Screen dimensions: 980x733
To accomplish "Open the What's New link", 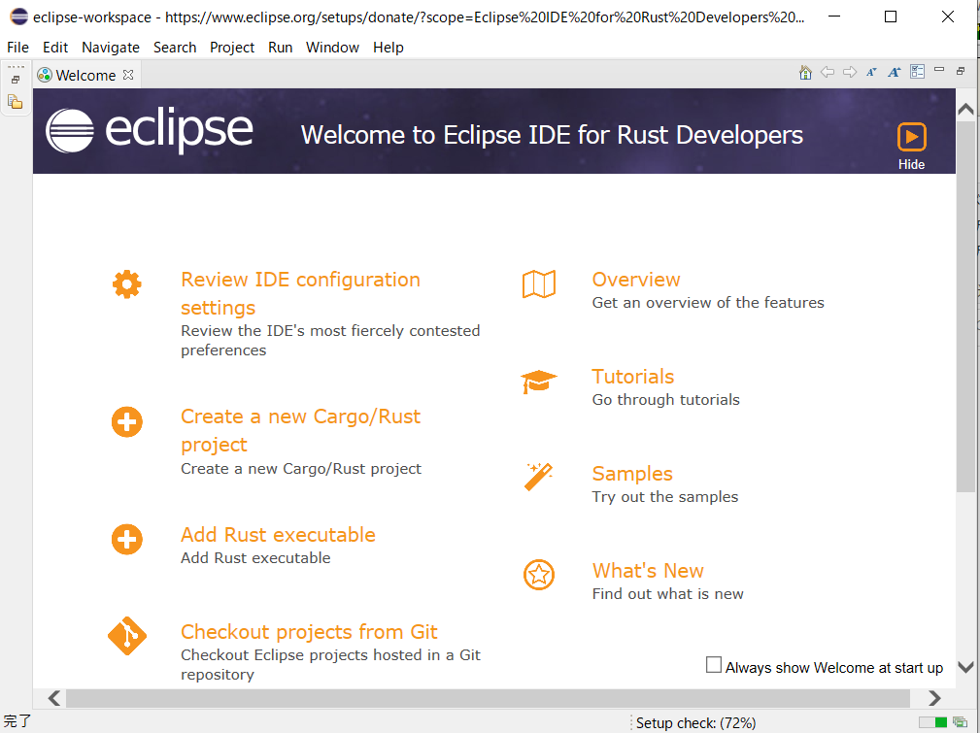I will [648, 571].
